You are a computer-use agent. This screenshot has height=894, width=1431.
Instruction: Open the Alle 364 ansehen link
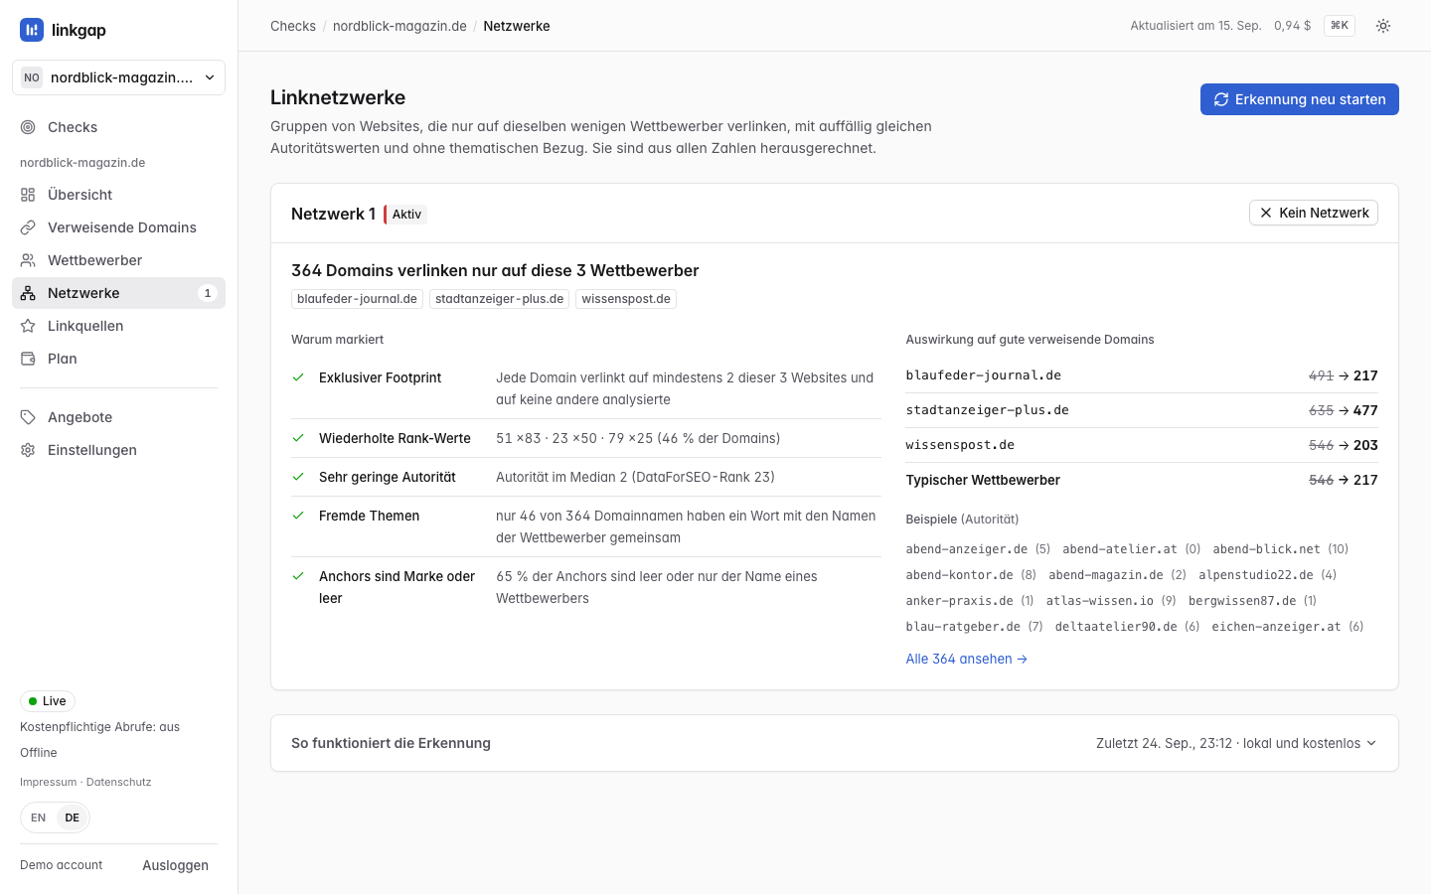[967, 659]
